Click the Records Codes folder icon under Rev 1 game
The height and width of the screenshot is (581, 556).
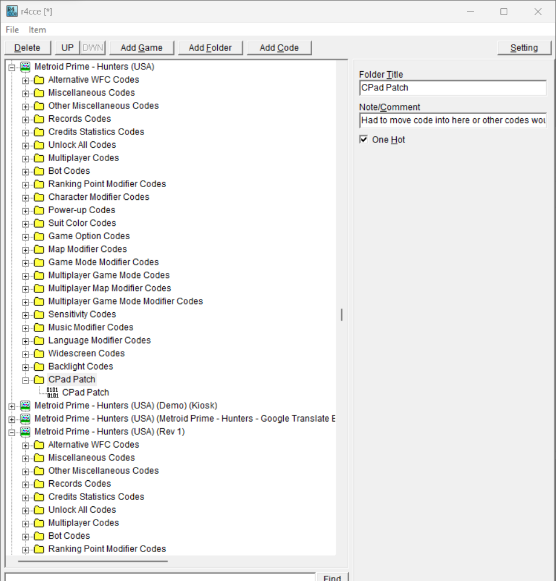pyautogui.click(x=39, y=484)
